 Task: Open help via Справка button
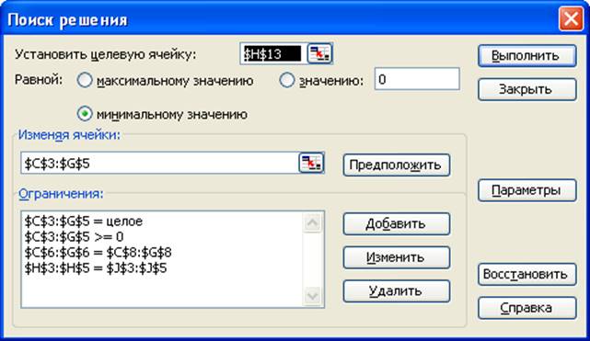pos(526,308)
